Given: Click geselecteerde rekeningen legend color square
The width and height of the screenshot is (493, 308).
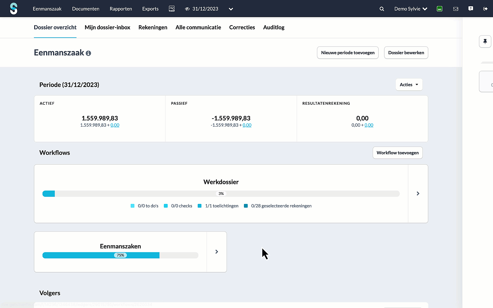Looking at the screenshot, I should (246, 206).
